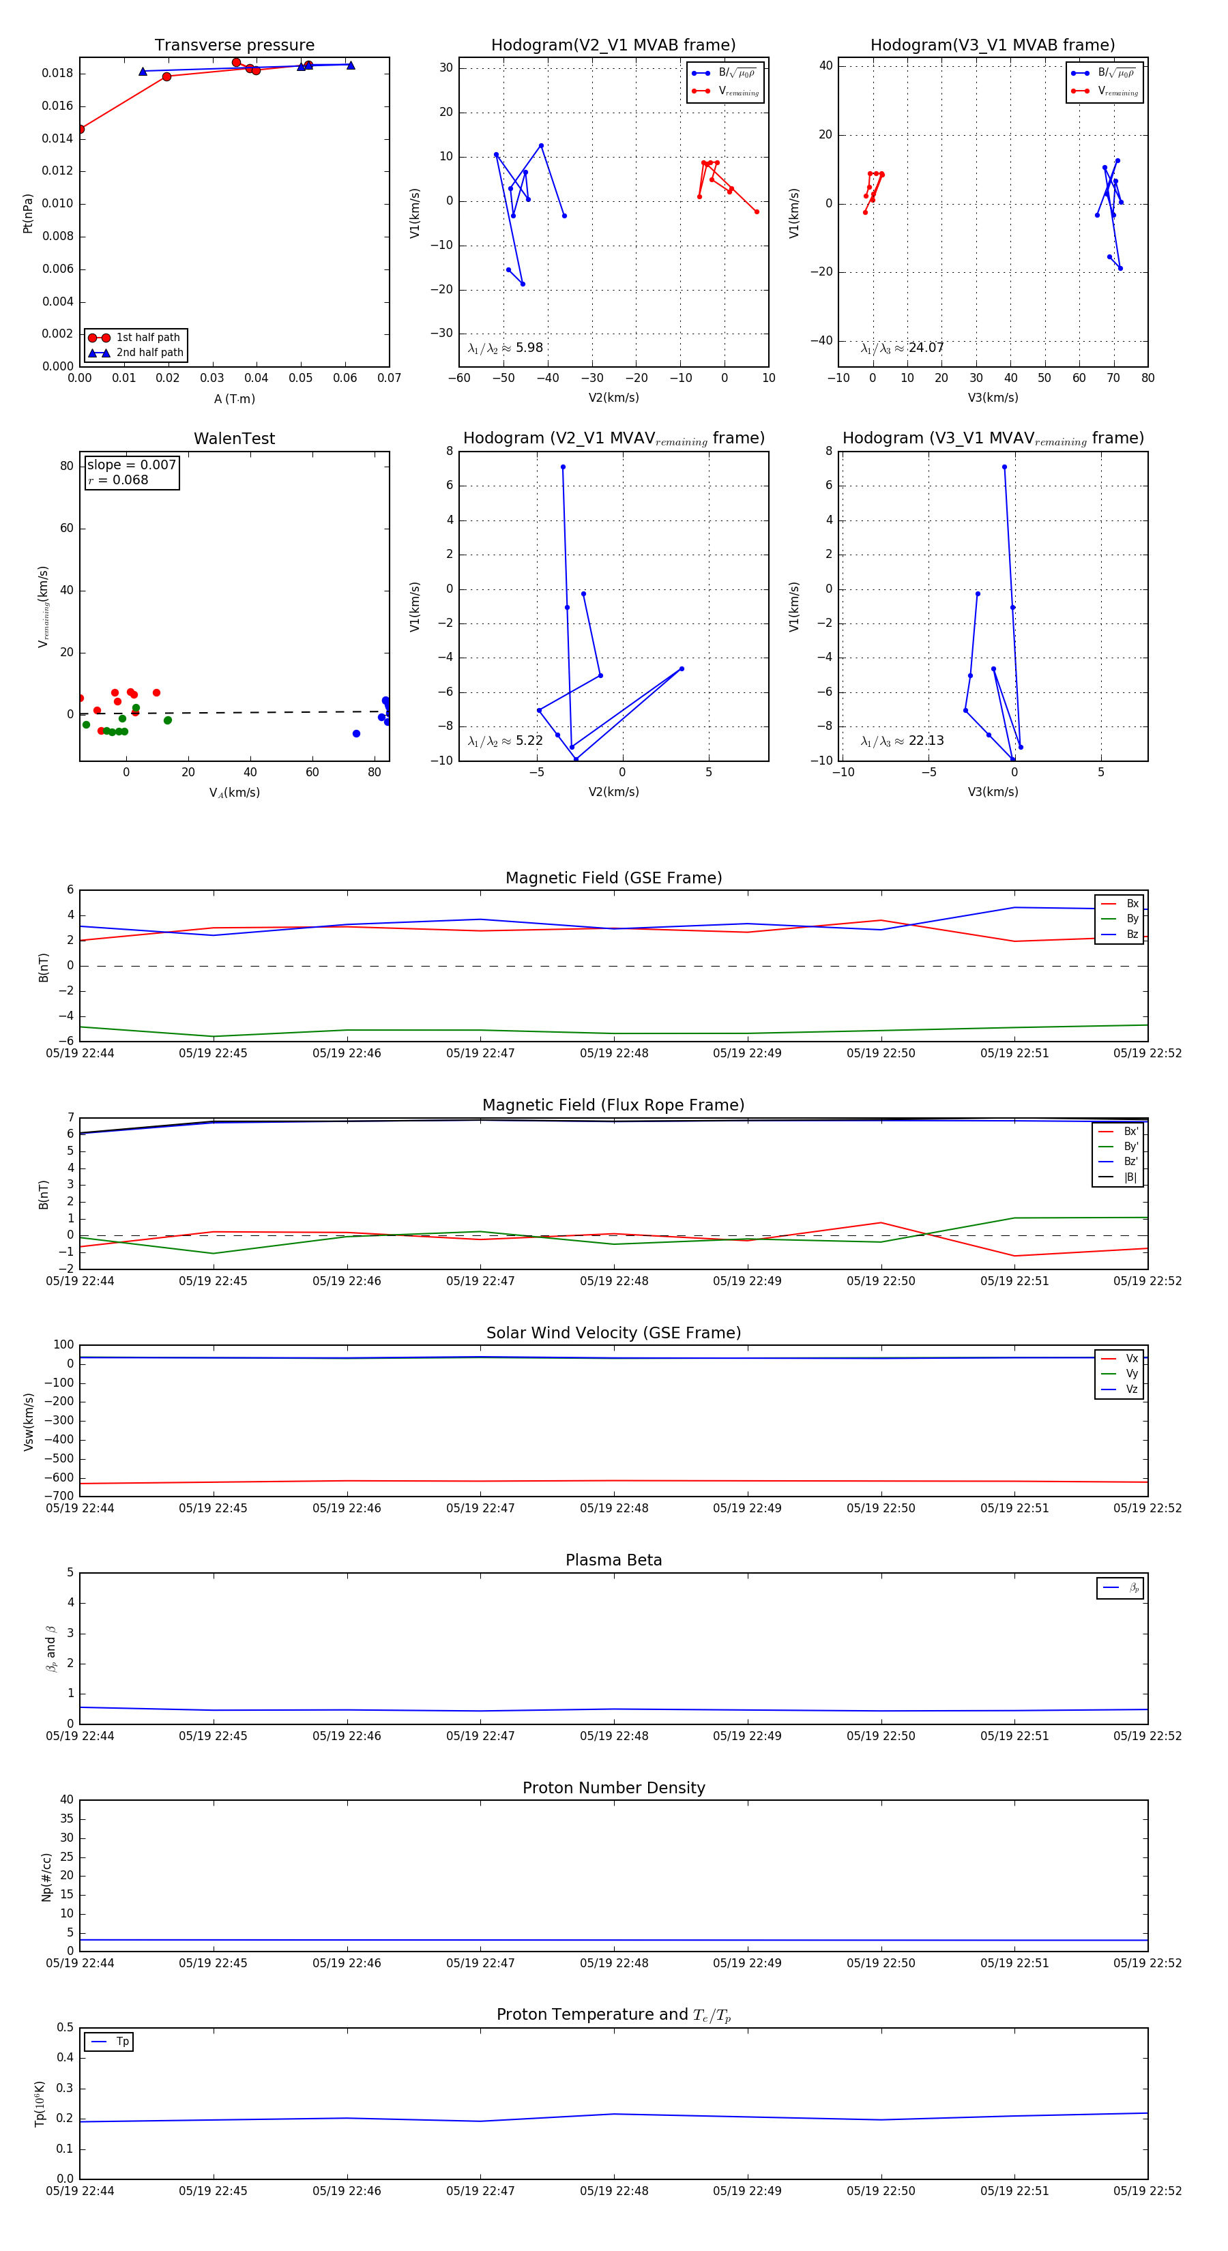The image size is (1228, 2251).
Task: Click the Hodogram V2_V1 MVAV remaining frame title
Action: click(613, 439)
